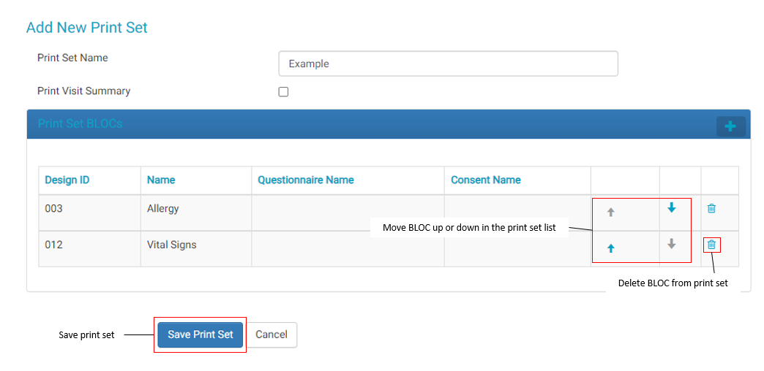Click the Print Set BLOCs panel title
Viewport: 764px width, 371px height.
point(80,124)
